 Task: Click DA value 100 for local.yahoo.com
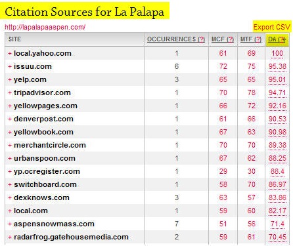click(277, 53)
